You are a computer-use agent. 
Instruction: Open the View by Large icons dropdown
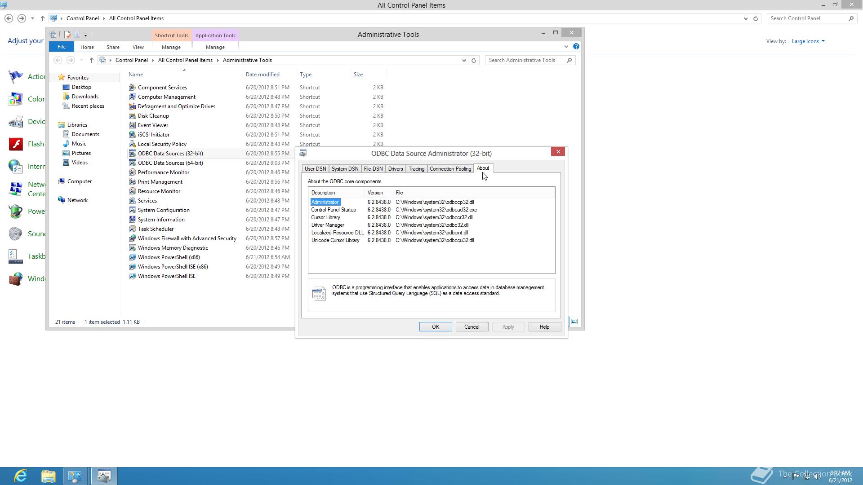(x=808, y=41)
